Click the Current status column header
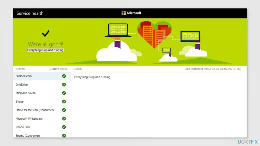Viewport: 260px width, 146px height. 58,69
